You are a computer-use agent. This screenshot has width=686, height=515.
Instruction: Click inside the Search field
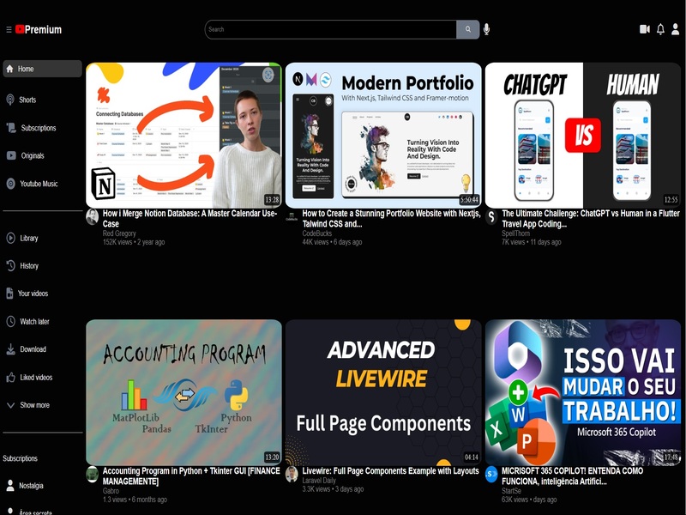[x=330, y=29]
